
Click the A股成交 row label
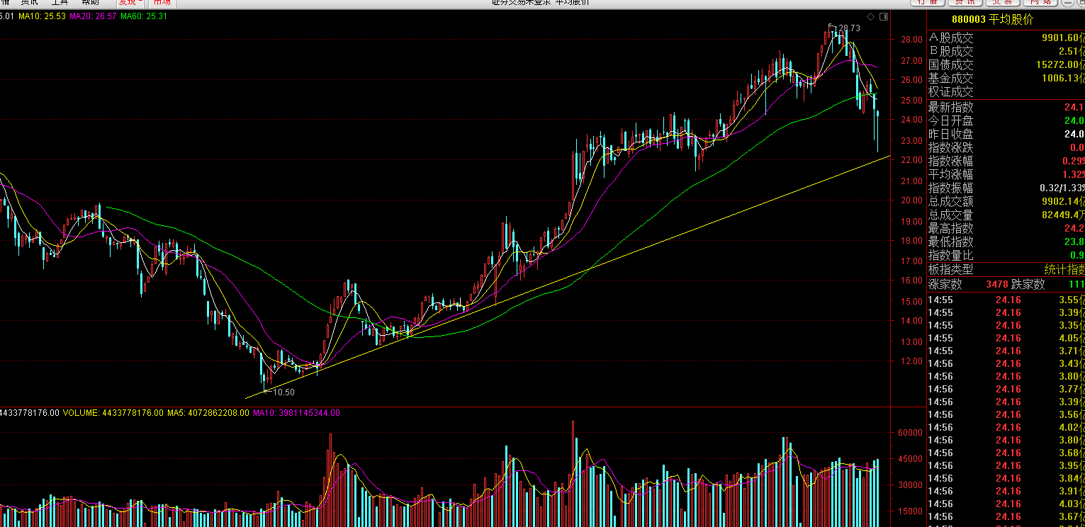coord(951,38)
